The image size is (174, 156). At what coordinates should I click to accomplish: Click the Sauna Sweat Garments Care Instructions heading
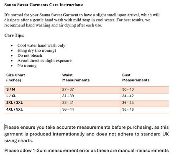(44, 5)
